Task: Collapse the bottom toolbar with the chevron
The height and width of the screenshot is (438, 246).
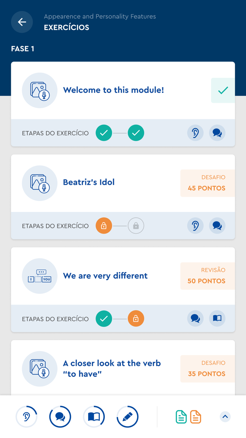Action: [225, 417]
